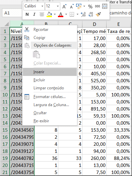Click the paste option clipboard icon

coord(36,54)
